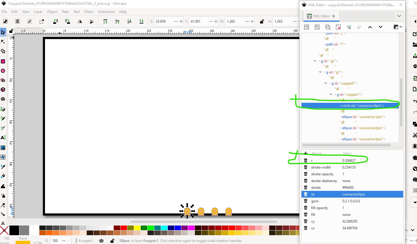Select the Dropper color picker tool
417x244 pixels.
(3, 166)
